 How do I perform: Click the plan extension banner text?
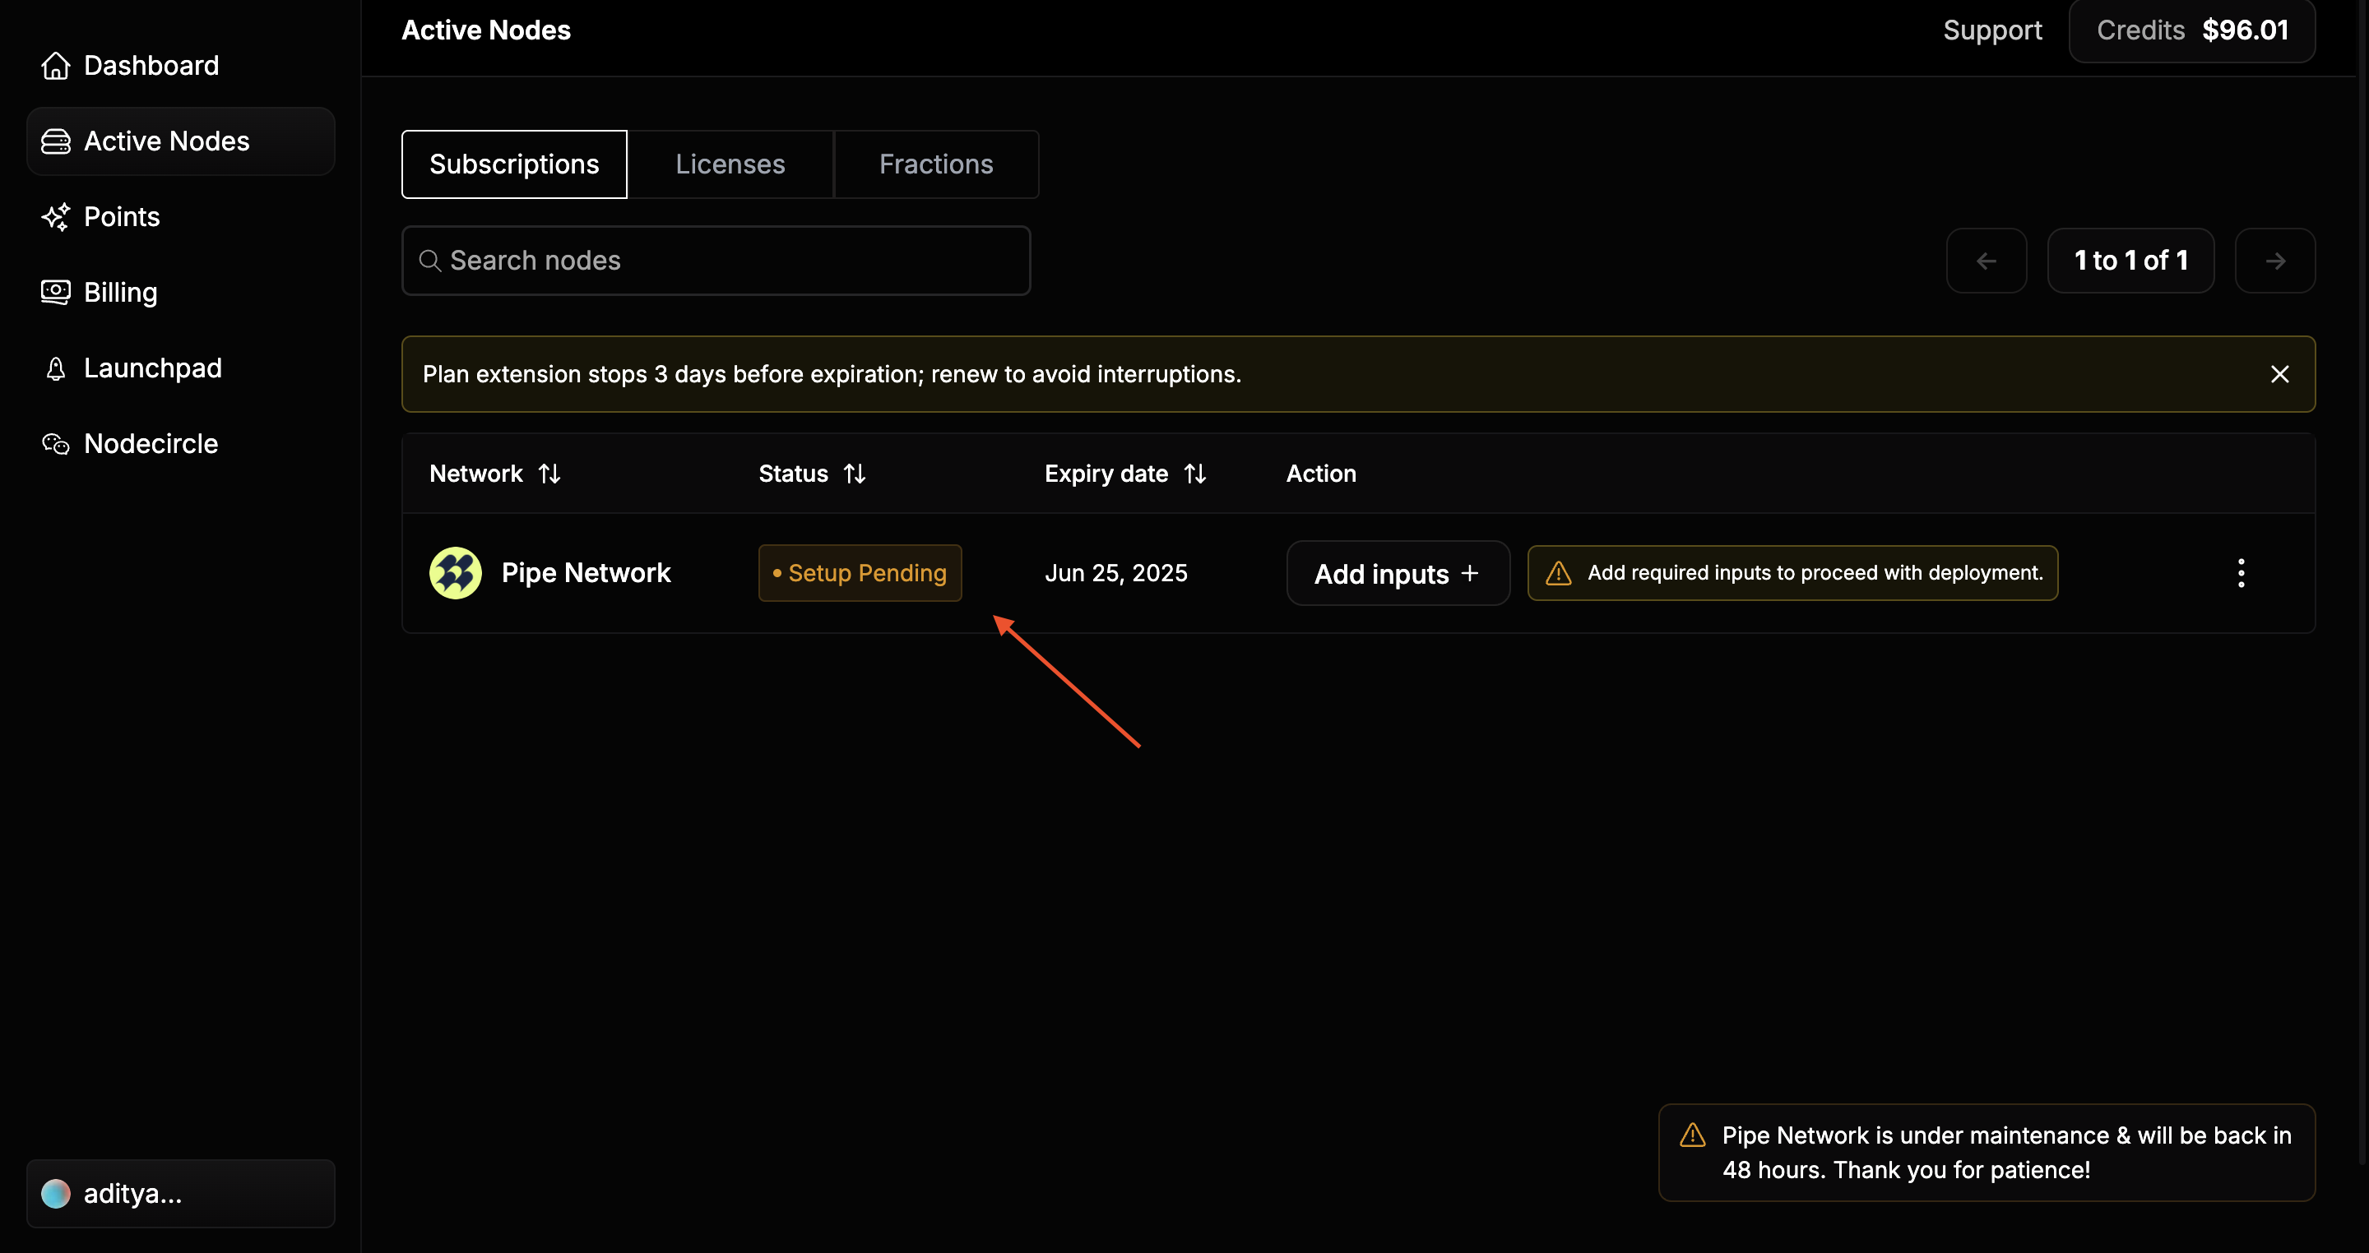click(832, 374)
